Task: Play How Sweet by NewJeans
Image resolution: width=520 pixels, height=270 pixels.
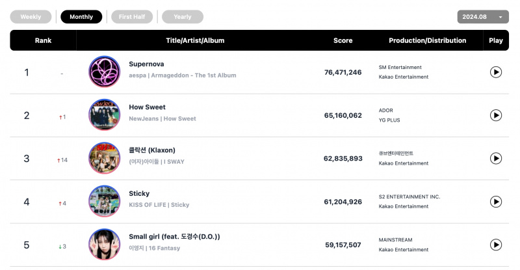Action: click(x=495, y=115)
